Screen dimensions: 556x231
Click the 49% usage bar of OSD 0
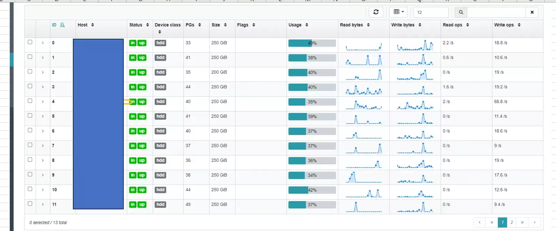pos(312,43)
